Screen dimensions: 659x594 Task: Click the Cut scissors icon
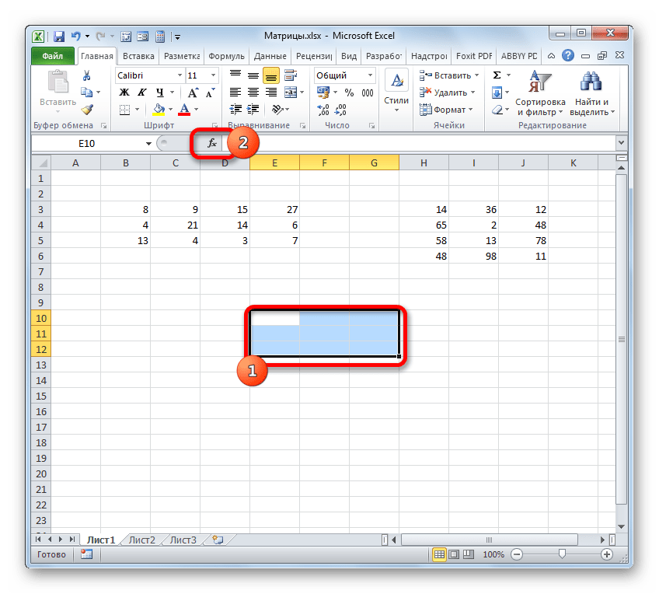coord(86,75)
